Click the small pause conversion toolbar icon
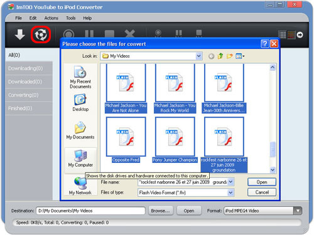The height and width of the screenshot is (235, 314). pos(178,33)
